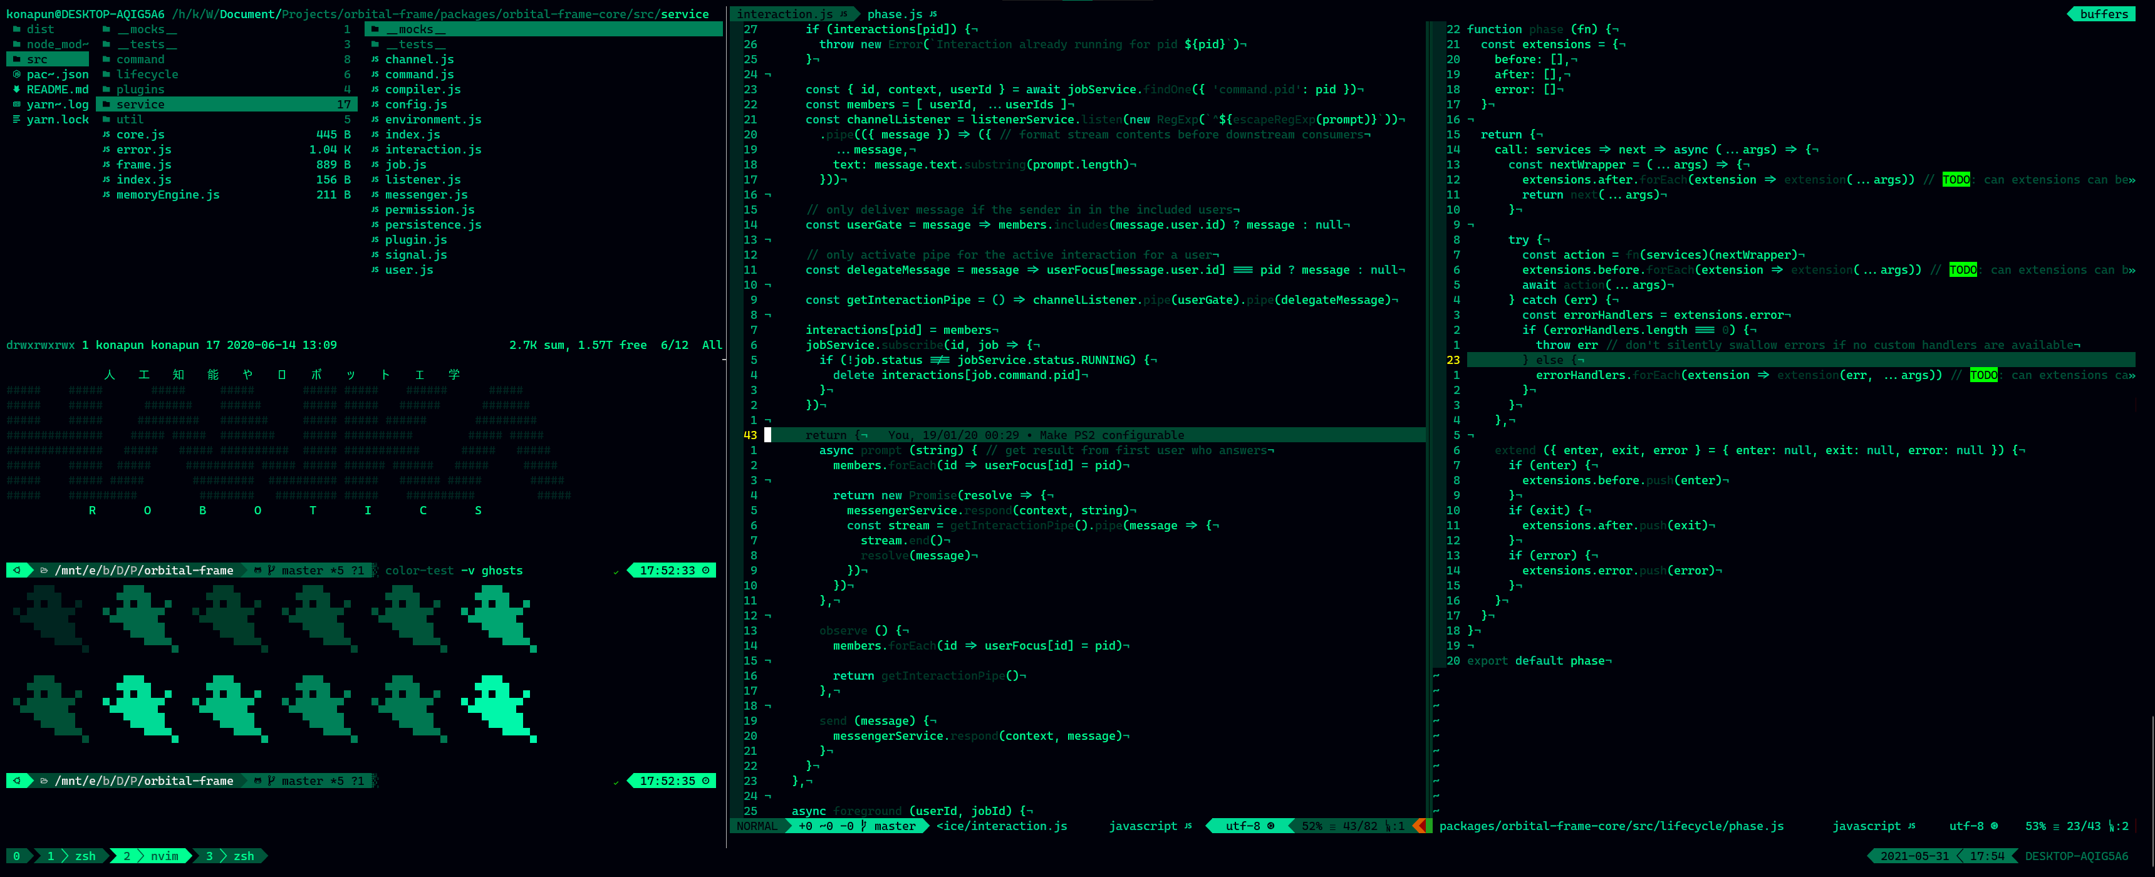Click the brightest ghost sprite in bottom row
Screen dimensions: 2155x877
click(x=498, y=707)
